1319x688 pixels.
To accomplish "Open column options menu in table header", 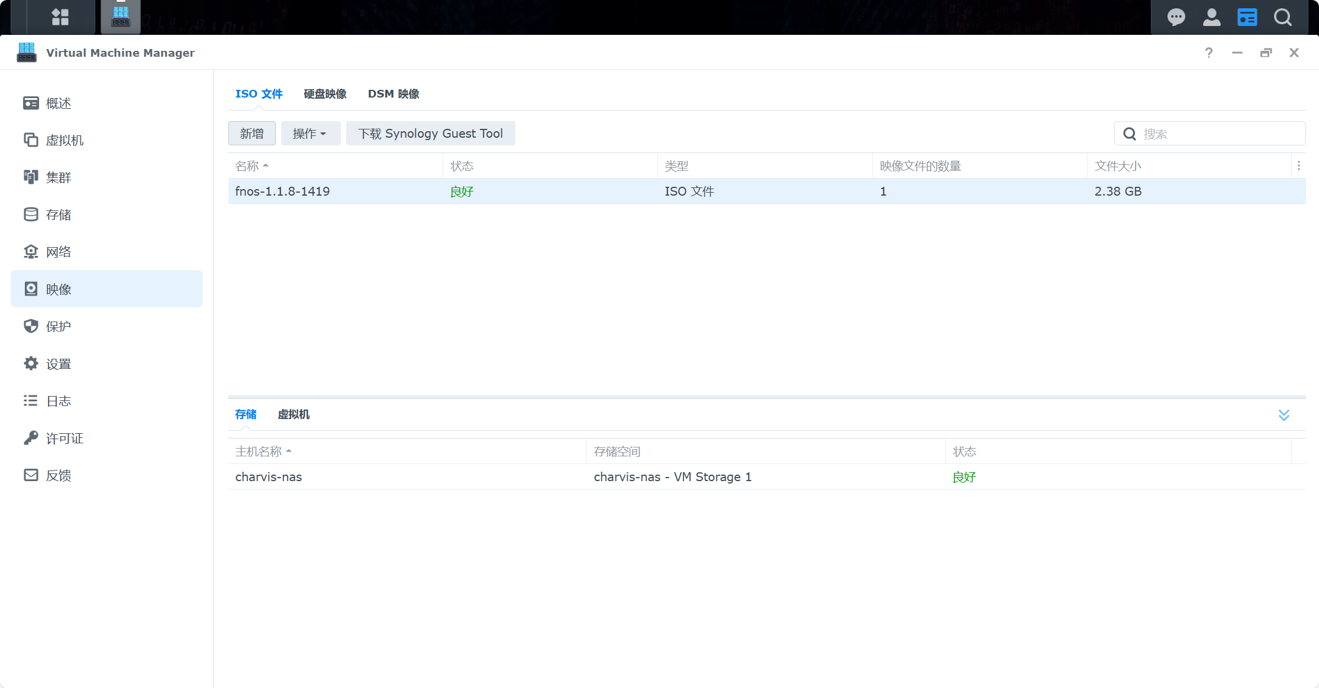I will [x=1299, y=166].
